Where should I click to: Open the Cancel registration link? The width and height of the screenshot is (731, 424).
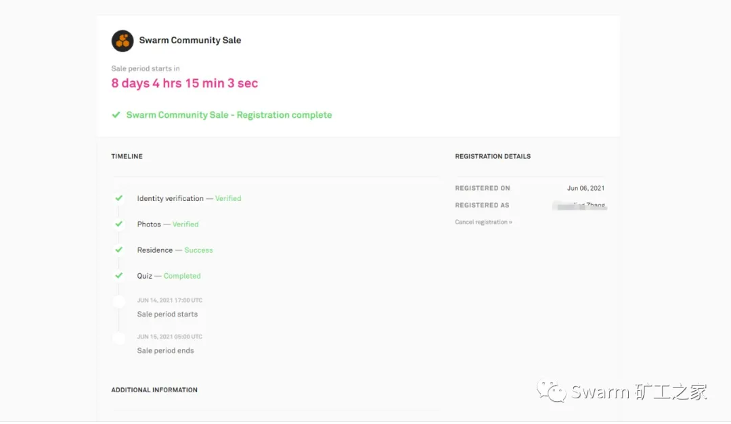point(483,222)
